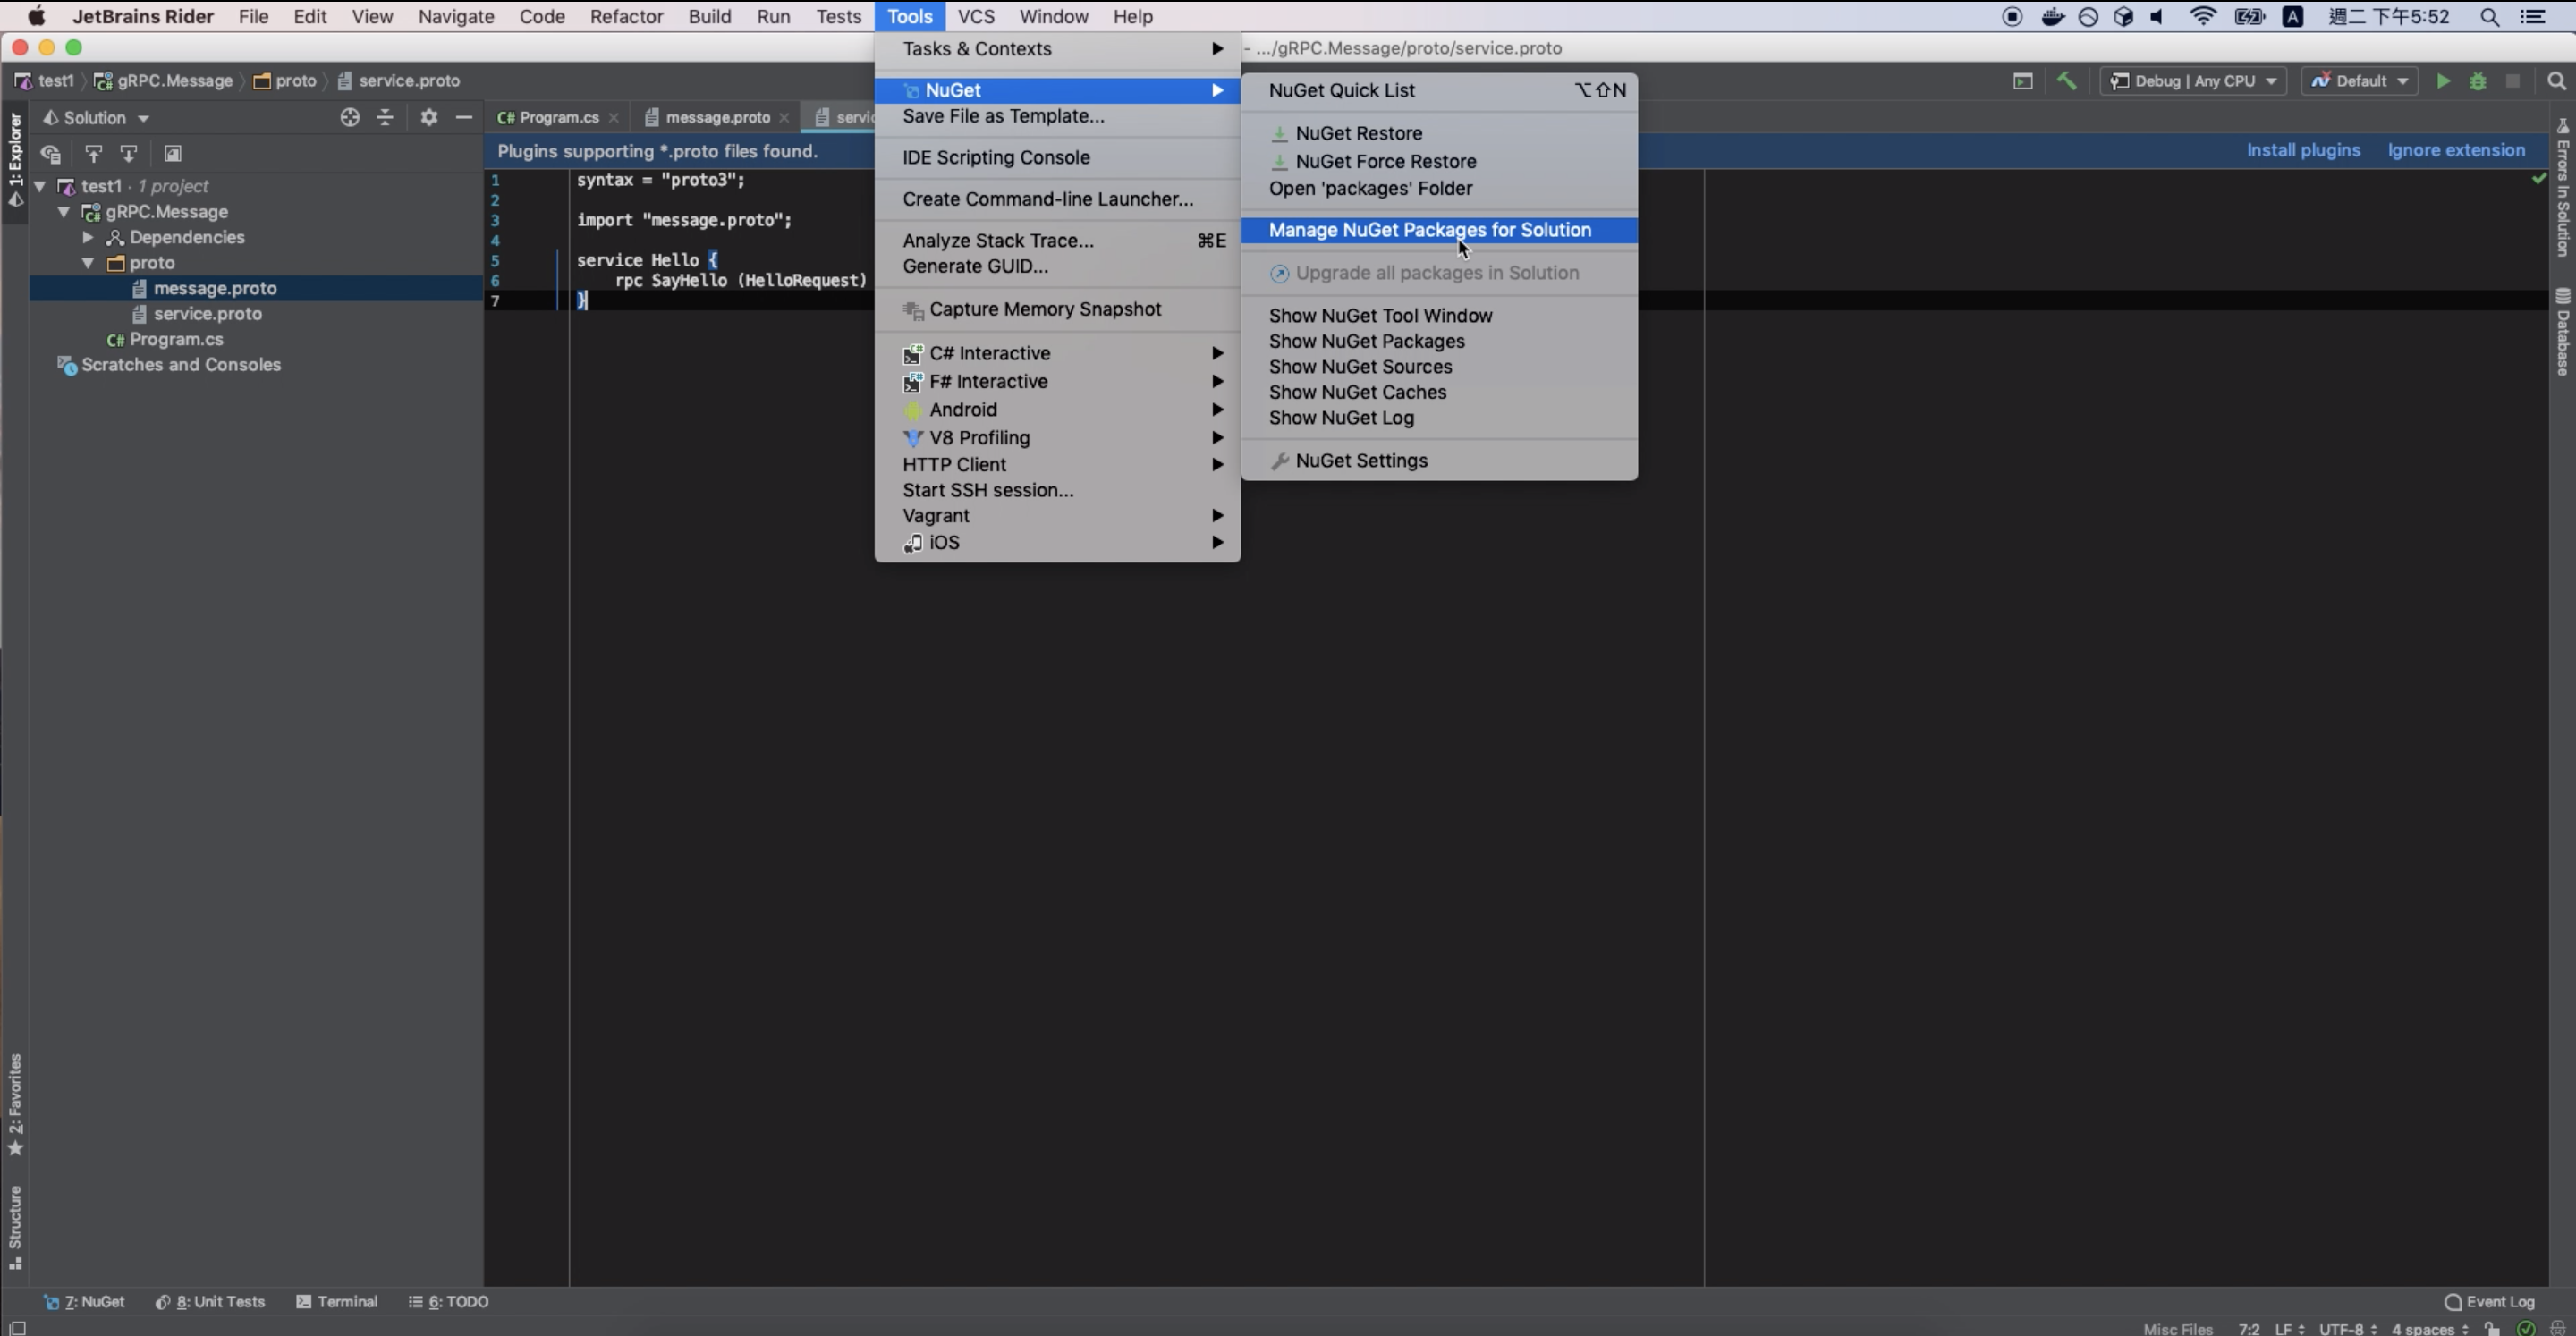Screen dimensions: 2576x1336
Task: Open the Apple menu
Action: [x=36, y=17]
